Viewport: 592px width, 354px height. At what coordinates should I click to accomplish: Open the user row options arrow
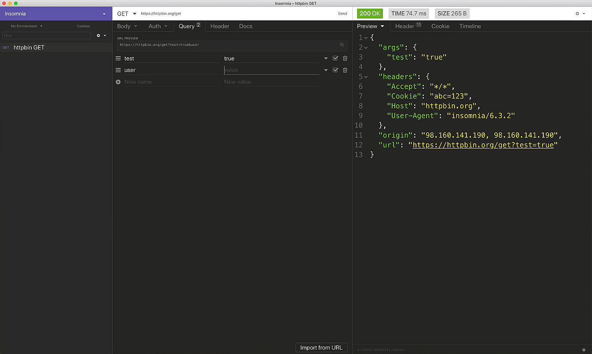(x=326, y=70)
